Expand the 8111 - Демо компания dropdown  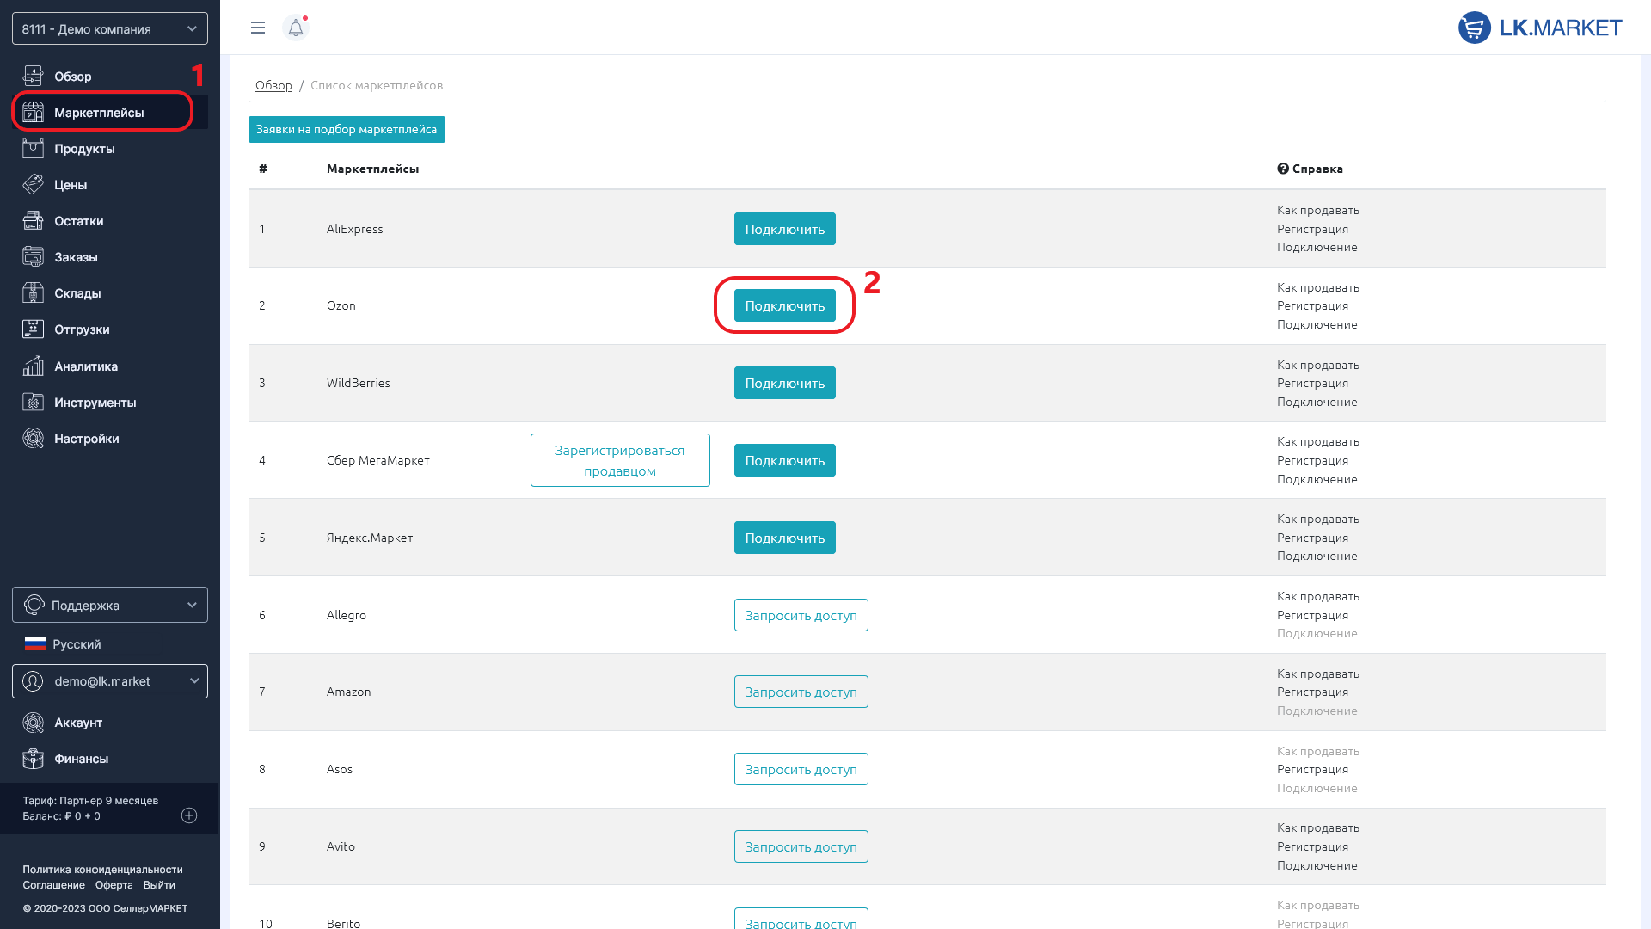[110, 28]
